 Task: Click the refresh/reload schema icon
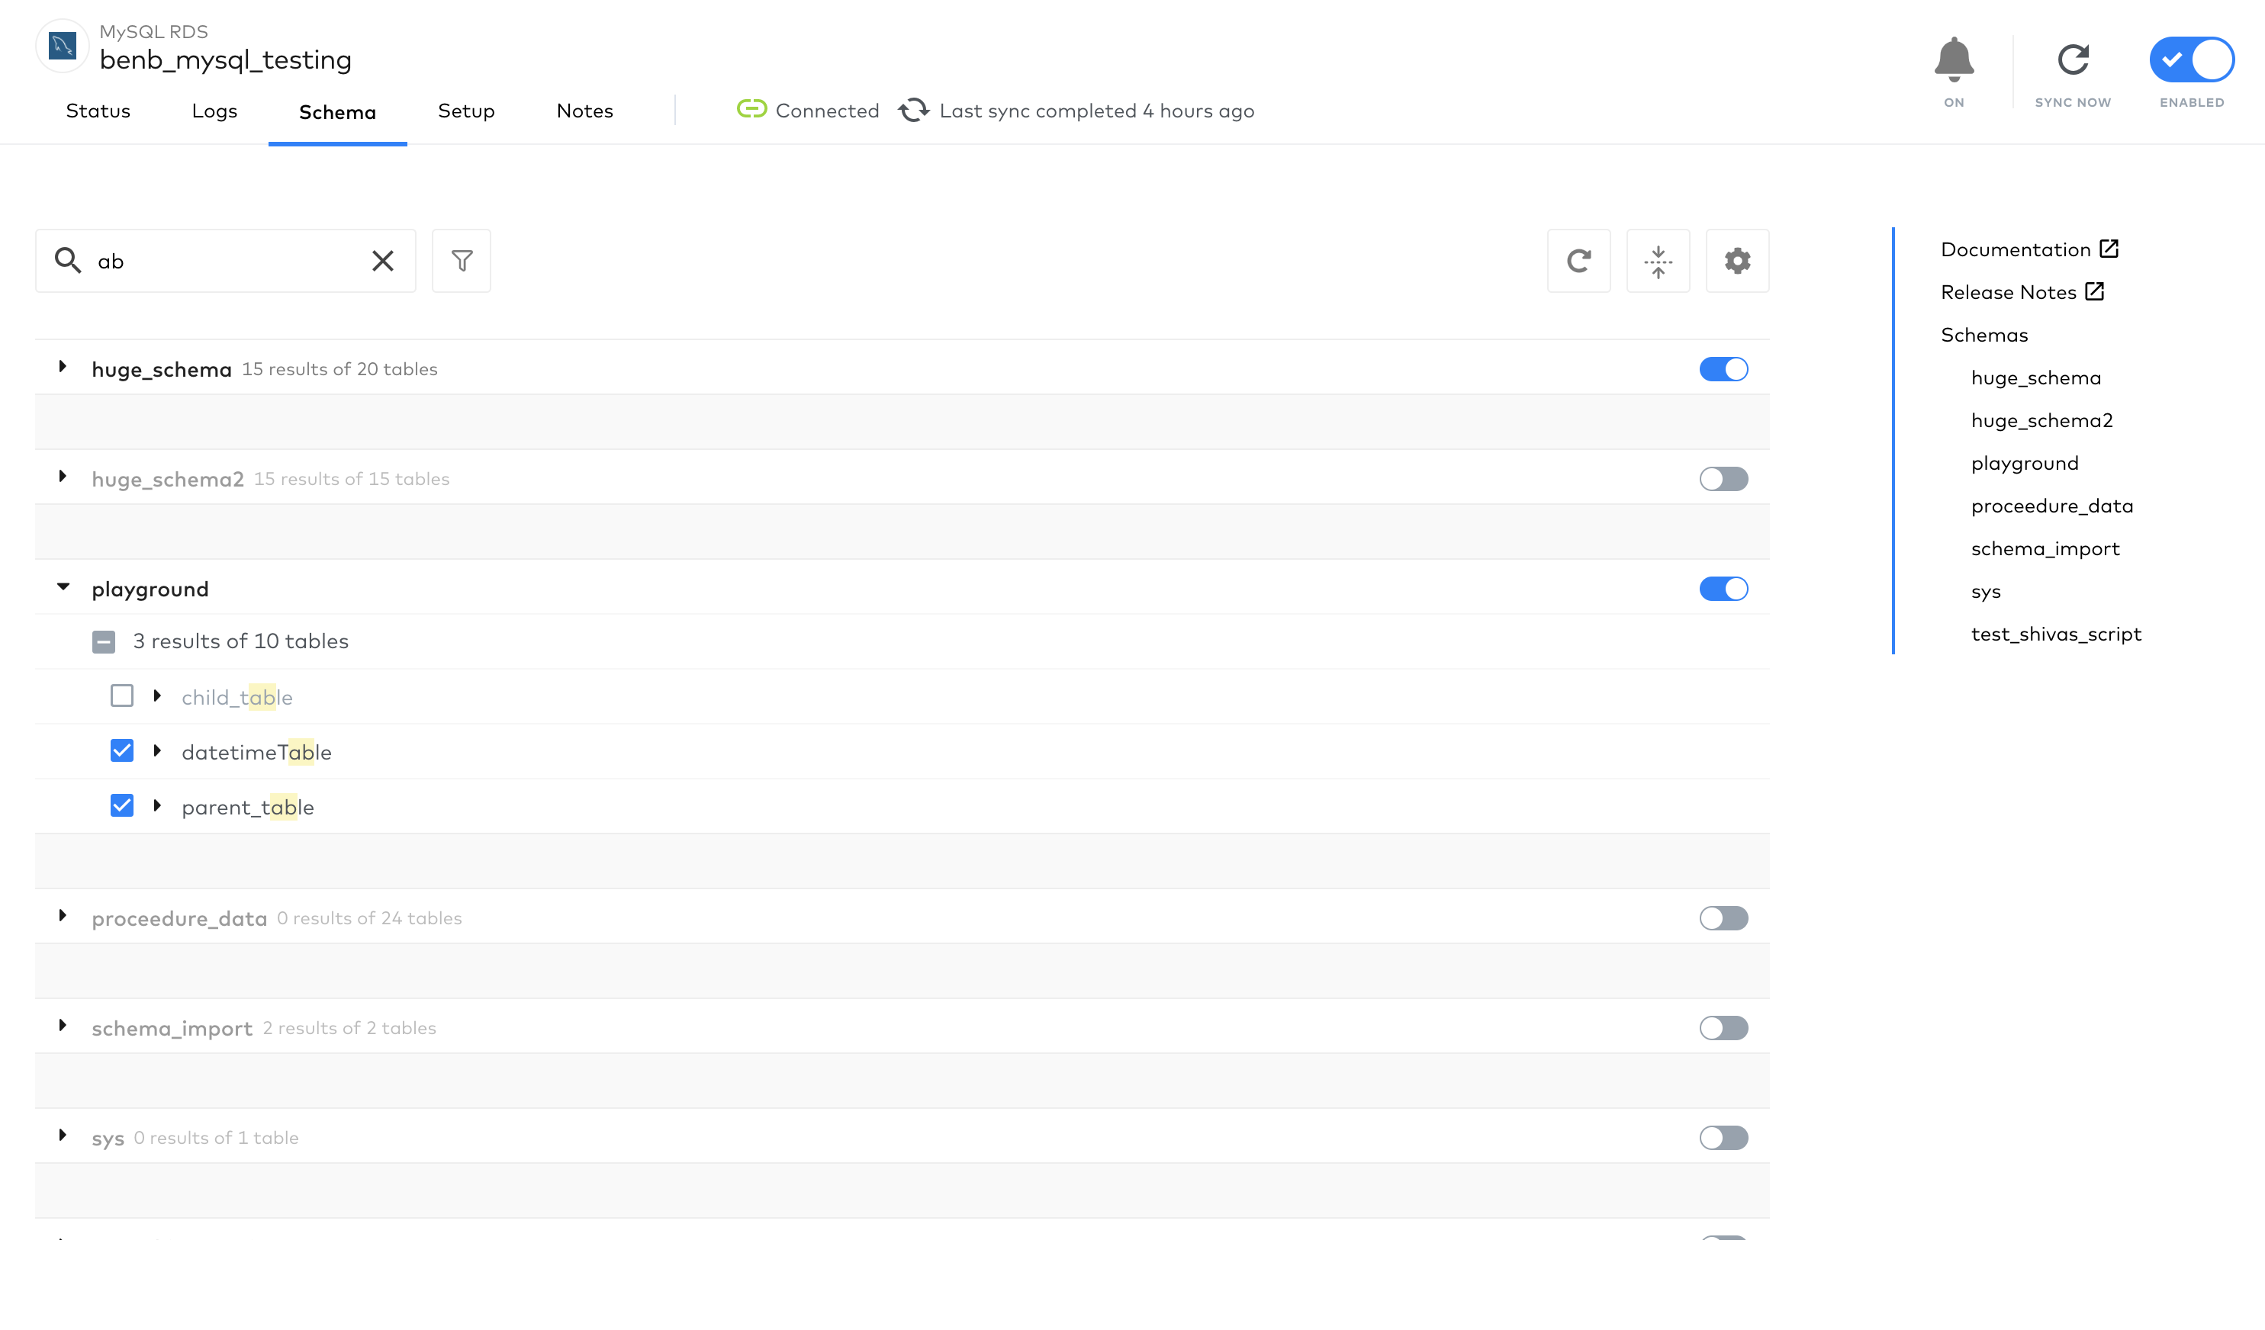click(x=1579, y=259)
